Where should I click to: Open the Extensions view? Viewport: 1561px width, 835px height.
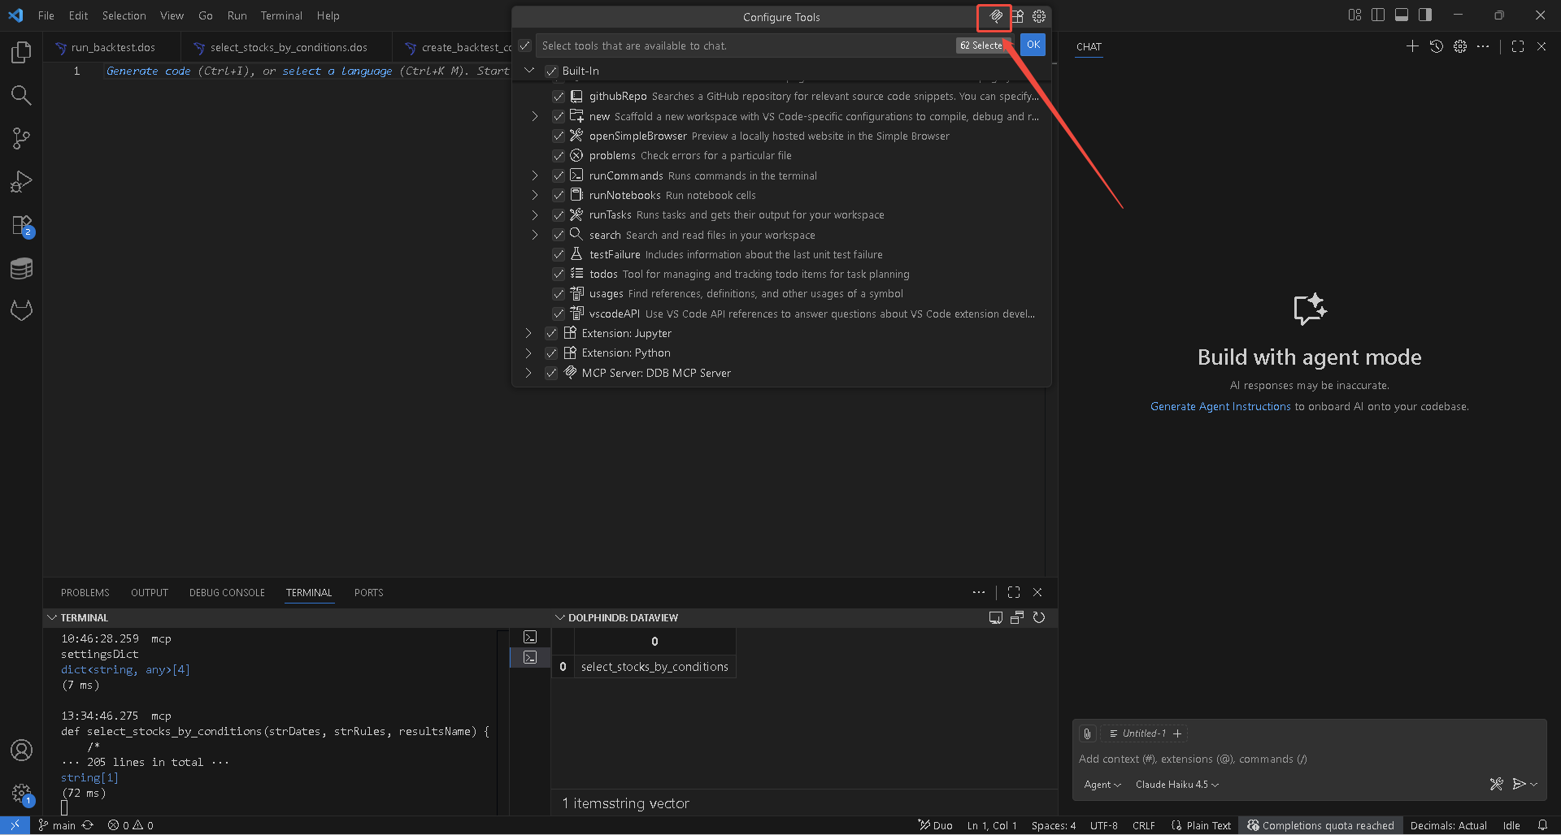tap(21, 226)
